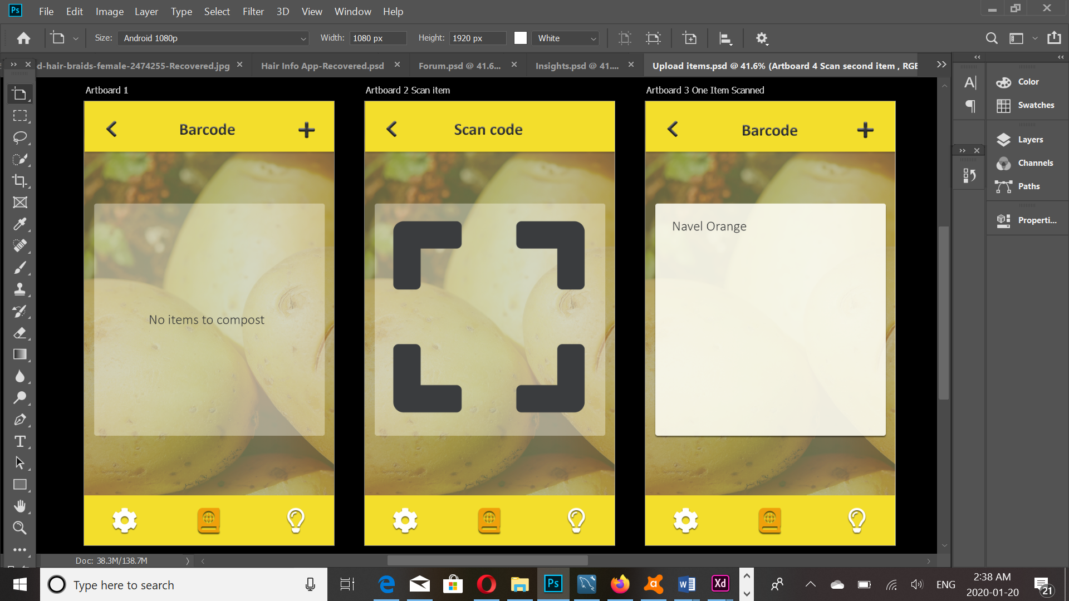The image size is (1069, 601).
Task: Click the white canvas color swatch
Action: coord(520,38)
